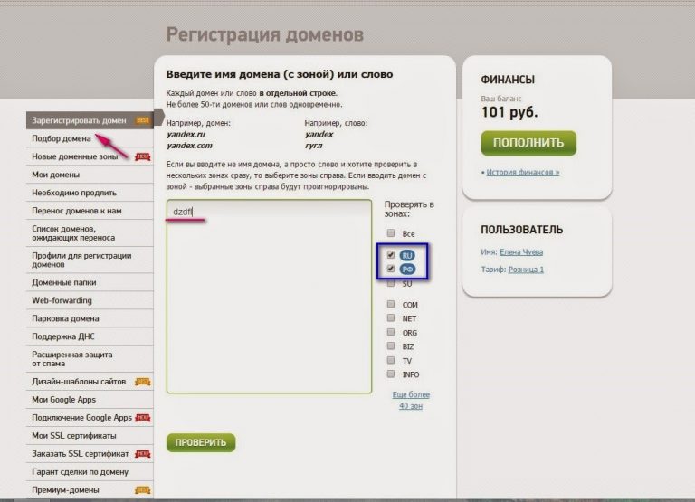The height and width of the screenshot is (502, 695).
Task: Open Подбор домена in the sidebar
Action: (x=62, y=138)
